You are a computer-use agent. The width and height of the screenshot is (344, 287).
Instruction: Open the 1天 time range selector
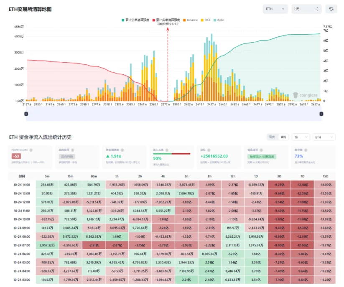306,9
